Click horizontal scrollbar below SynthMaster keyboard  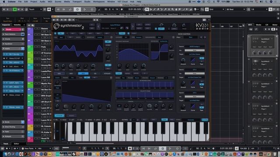94,143
